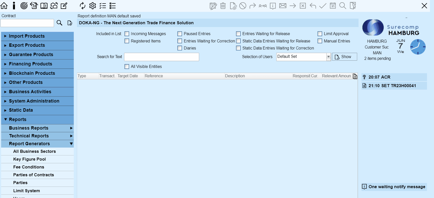434x198 pixels.
Task: Open Technical Reports submenu
Action: [x=37, y=136]
